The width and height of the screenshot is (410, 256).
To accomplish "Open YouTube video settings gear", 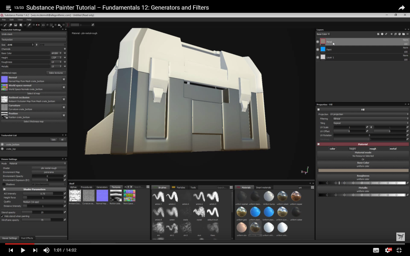I will [388, 250].
